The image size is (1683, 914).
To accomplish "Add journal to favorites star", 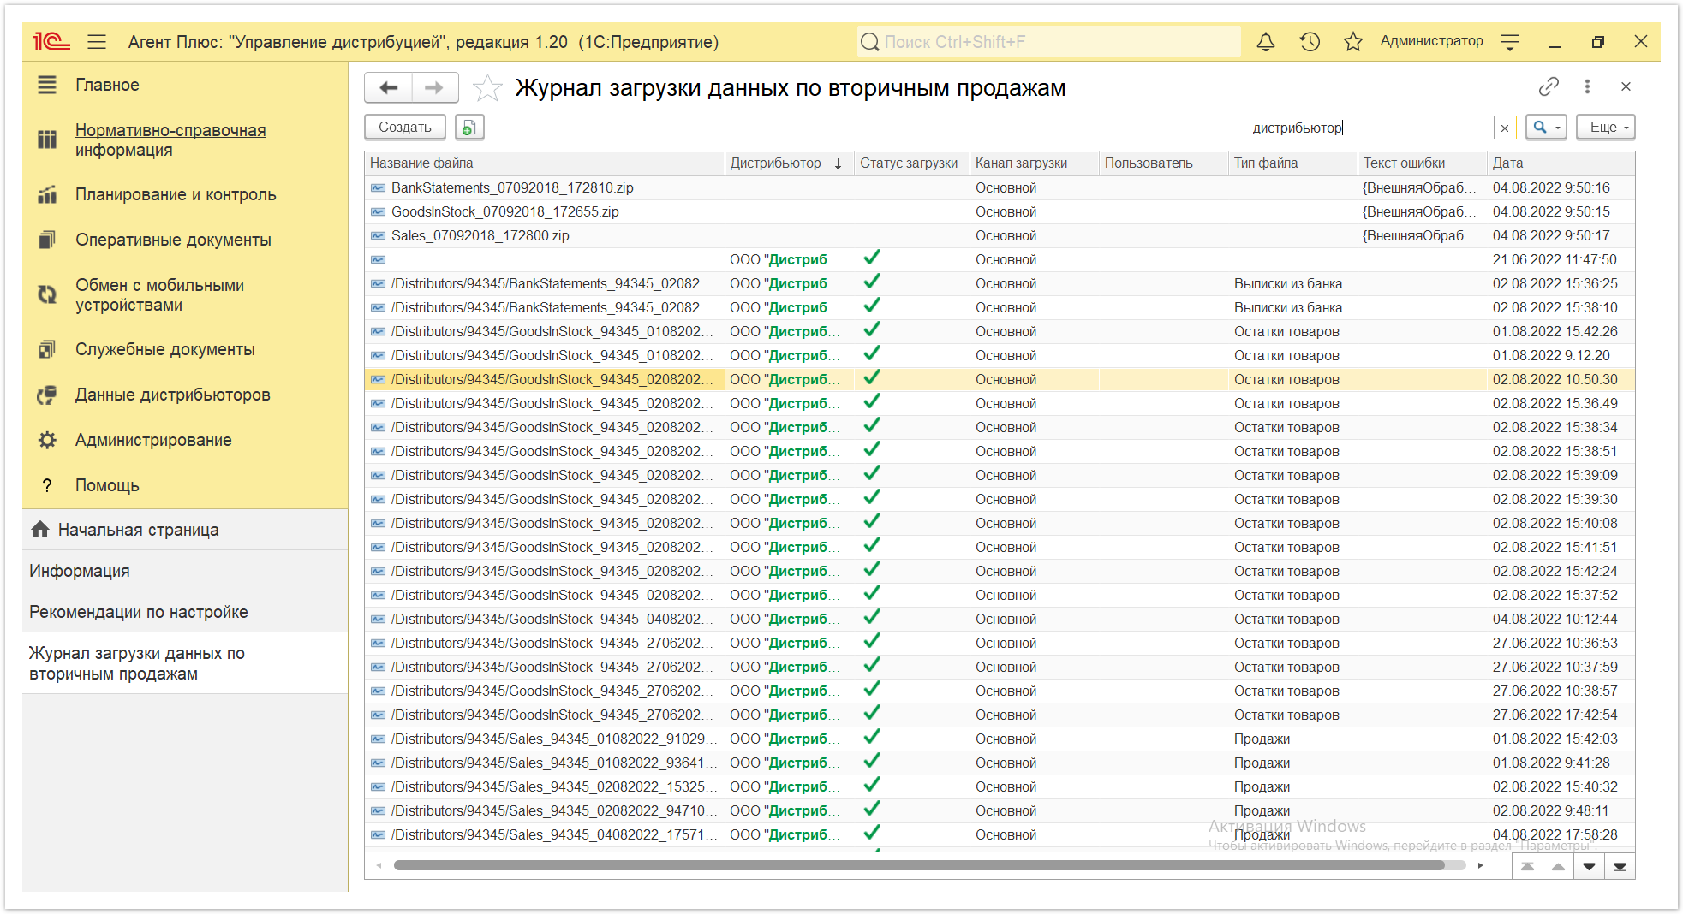I will (x=487, y=87).
